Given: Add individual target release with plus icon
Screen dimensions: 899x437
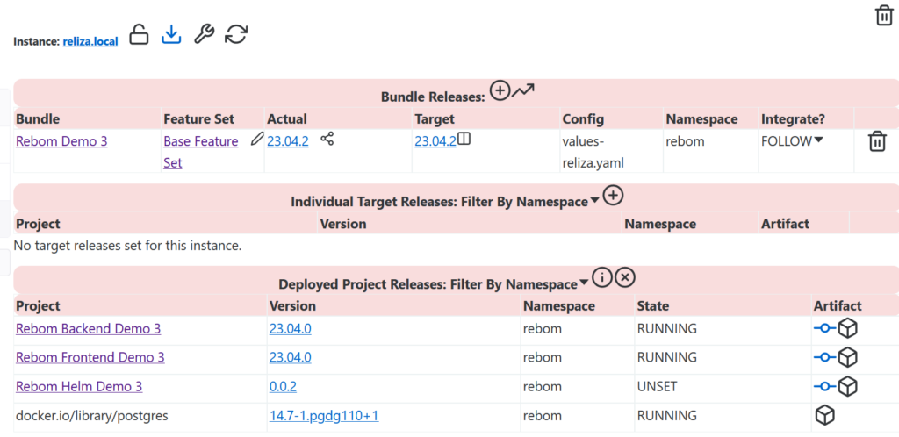Looking at the screenshot, I should 613,196.
